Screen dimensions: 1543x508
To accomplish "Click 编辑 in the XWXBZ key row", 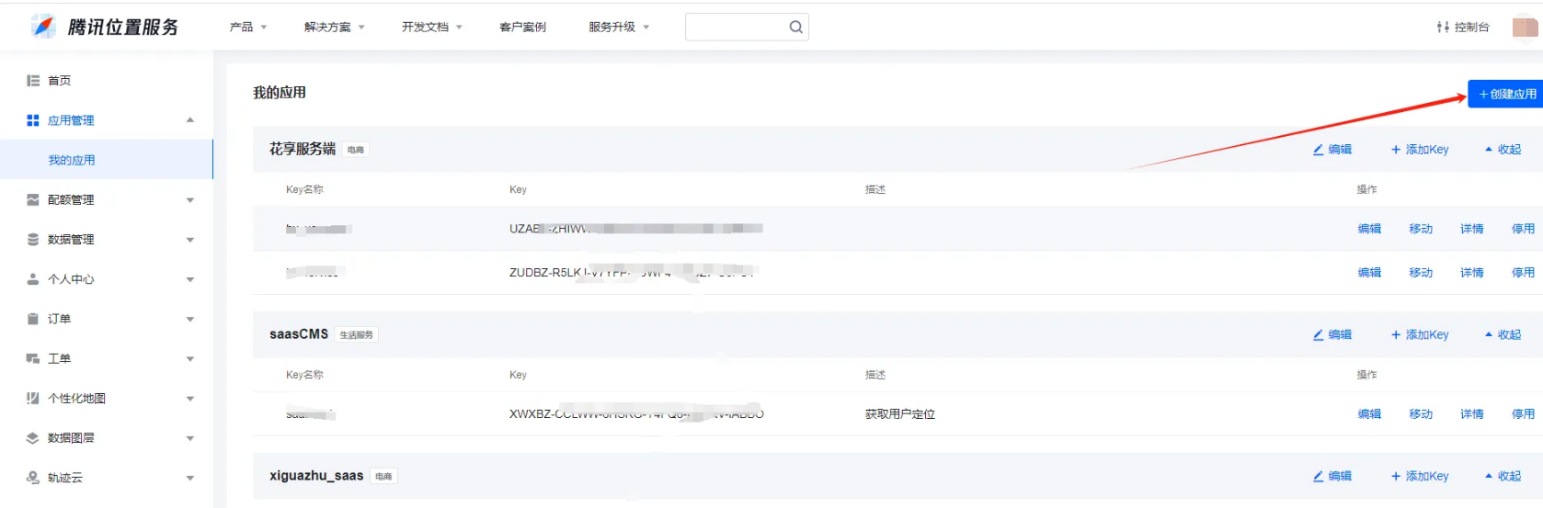I will 1369,414.
